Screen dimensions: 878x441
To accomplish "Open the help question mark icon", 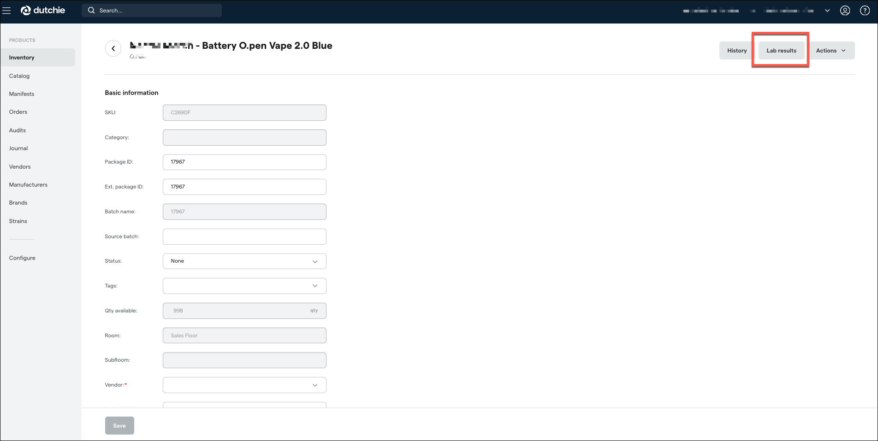I will (x=865, y=11).
